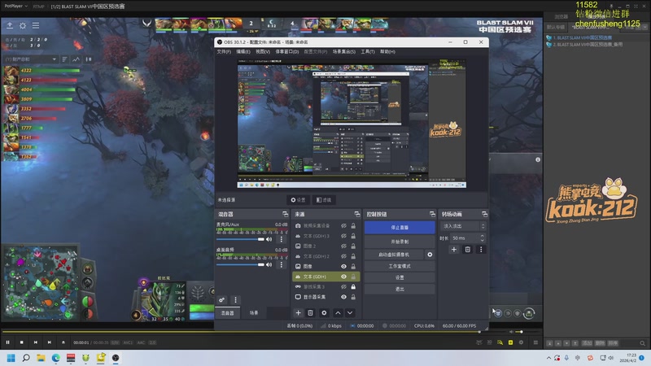Open mixer panel options three-dot menu
Viewport: 651px width, 366px height.
pyautogui.click(x=235, y=299)
